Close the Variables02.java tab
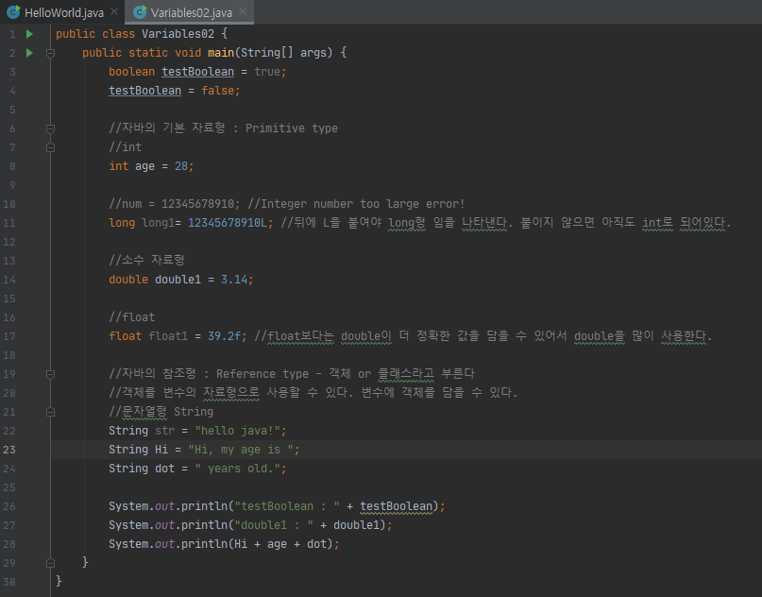This screenshot has width=762, height=597. [243, 11]
